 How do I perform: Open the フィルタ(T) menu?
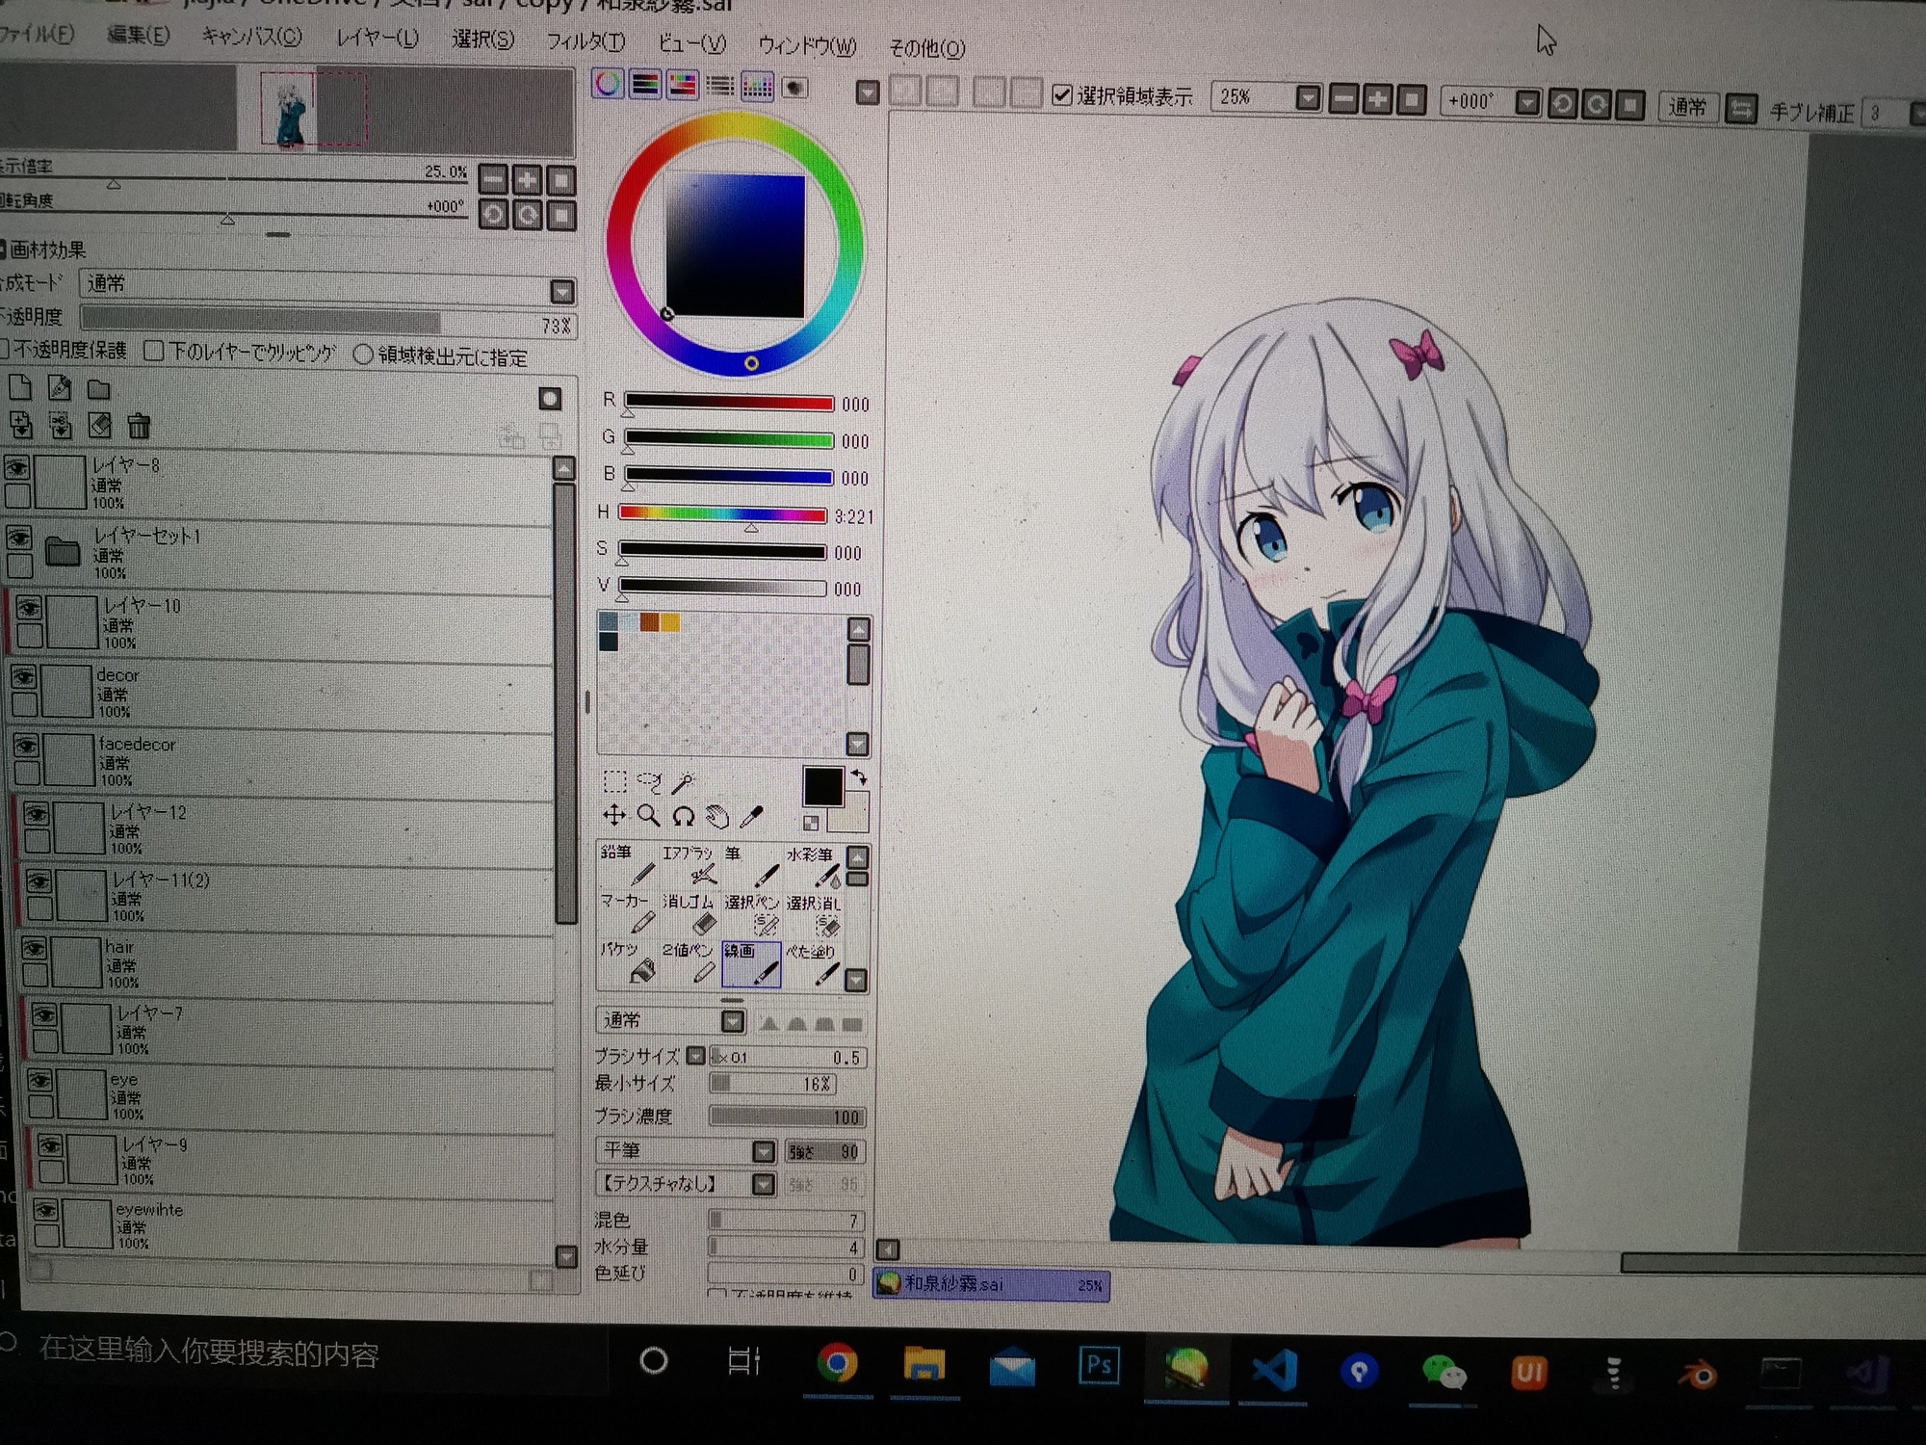(585, 41)
